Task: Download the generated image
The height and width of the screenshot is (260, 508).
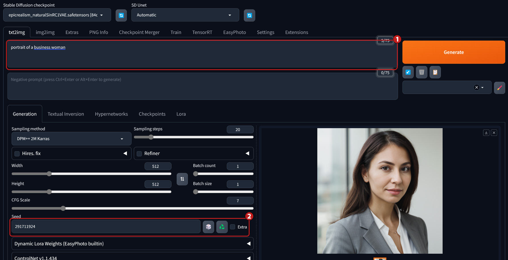Action: [486, 133]
